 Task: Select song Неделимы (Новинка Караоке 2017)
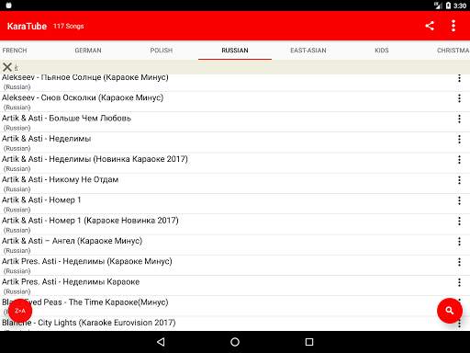tap(235, 163)
